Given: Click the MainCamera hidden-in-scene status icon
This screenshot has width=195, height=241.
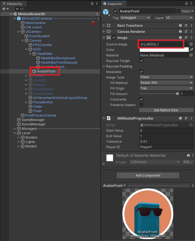Looking at the screenshot, I should pyautogui.click(x=94, y=23).
